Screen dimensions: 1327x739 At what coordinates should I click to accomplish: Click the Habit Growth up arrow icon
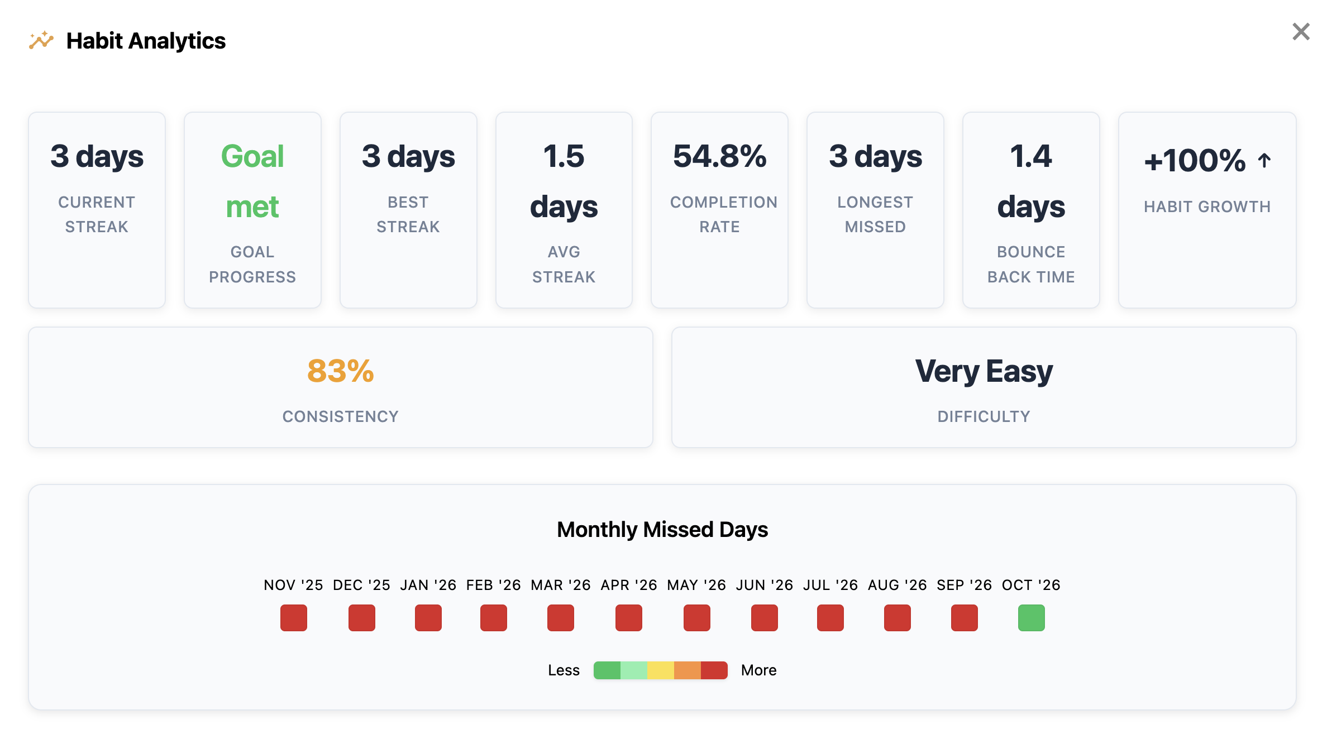pos(1264,161)
